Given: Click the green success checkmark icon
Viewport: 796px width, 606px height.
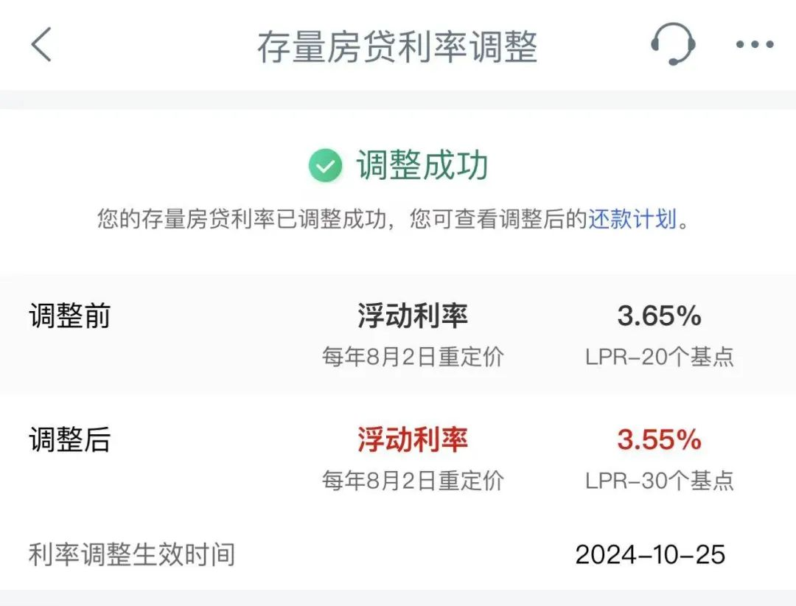Looking at the screenshot, I should [x=325, y=166].
